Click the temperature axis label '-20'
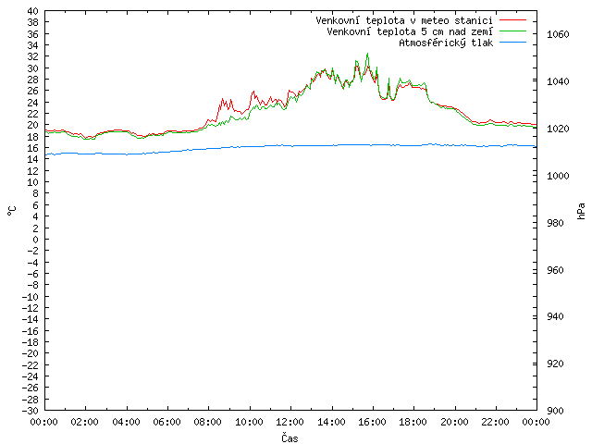The height and width of the screenshot is (444, 592). pyautogui.click(x=31, y=353)
